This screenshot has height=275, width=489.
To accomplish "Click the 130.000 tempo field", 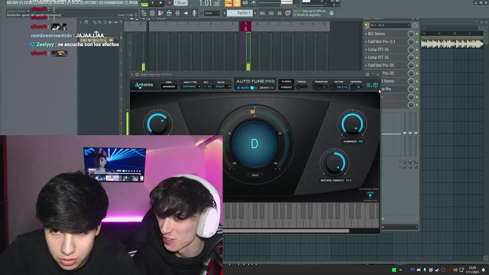I will pos(180,3).
